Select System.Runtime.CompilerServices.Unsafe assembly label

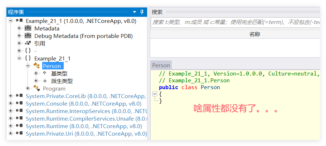pyautogui.click(x=87, y=119)
